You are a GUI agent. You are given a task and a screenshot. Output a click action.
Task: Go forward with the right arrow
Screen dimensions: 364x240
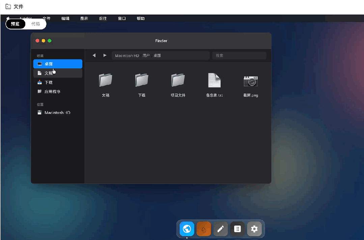click(105, 55)
